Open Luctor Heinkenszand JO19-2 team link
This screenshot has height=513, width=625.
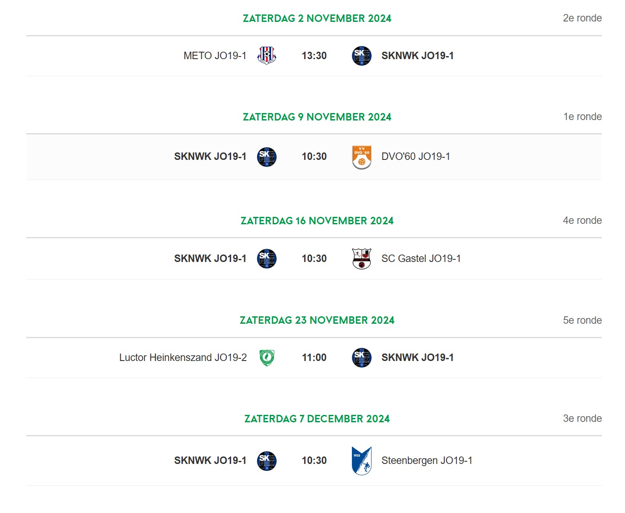click(183, 357)
